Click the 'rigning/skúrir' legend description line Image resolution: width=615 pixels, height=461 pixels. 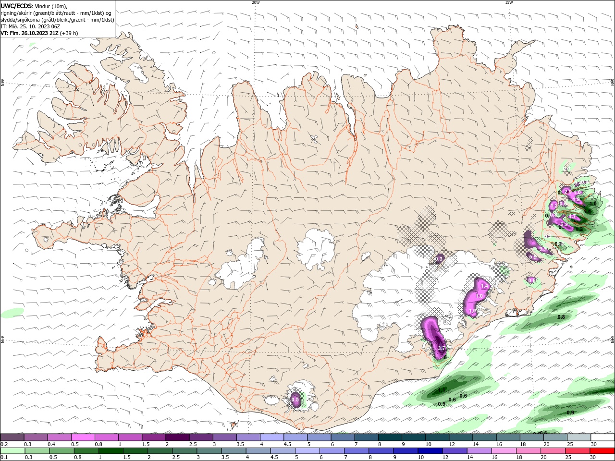click(56, 13)
